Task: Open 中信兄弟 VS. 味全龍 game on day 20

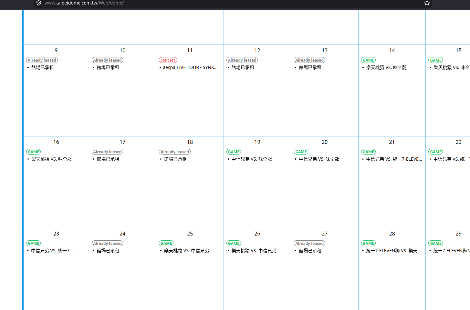Action: (x=319, y=159)
